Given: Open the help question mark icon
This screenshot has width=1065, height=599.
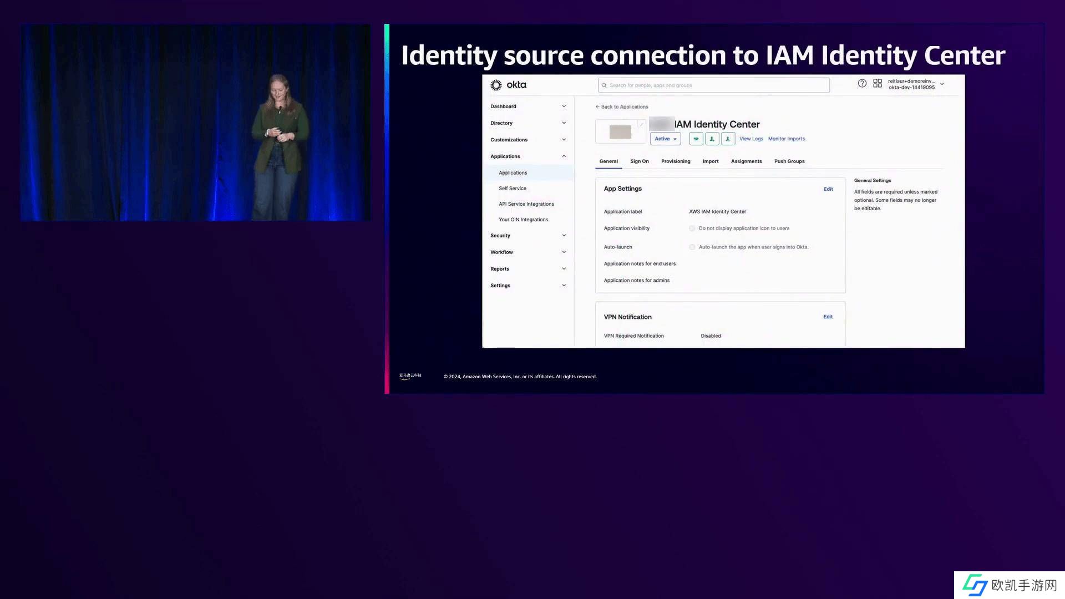Looking at the screenshot, I should click(x=862, y=83).
